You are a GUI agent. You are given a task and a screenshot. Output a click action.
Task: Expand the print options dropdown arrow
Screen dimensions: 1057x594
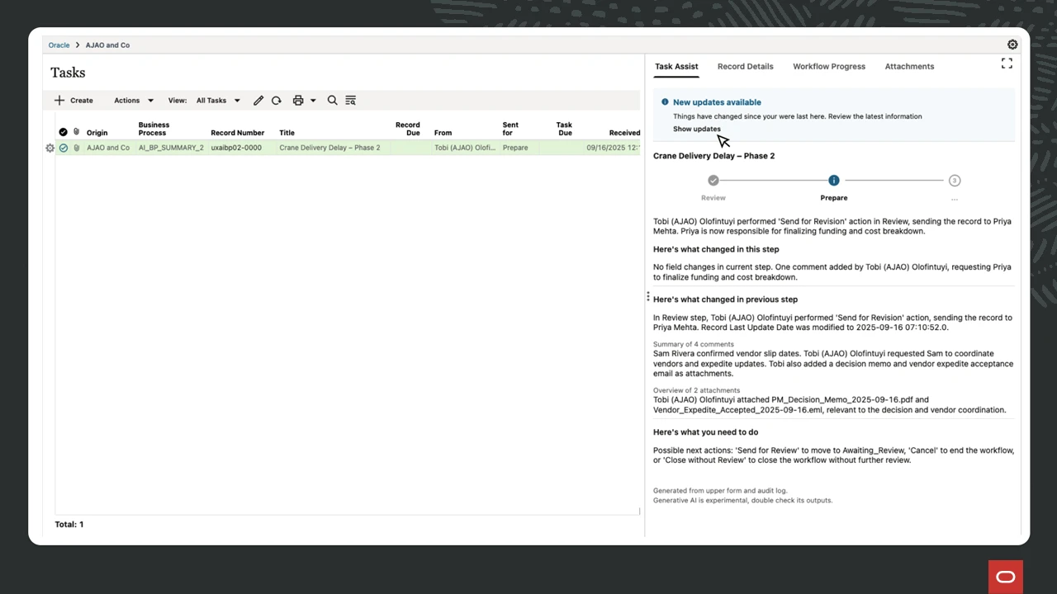pyautogui.click(x=312, y=100)
